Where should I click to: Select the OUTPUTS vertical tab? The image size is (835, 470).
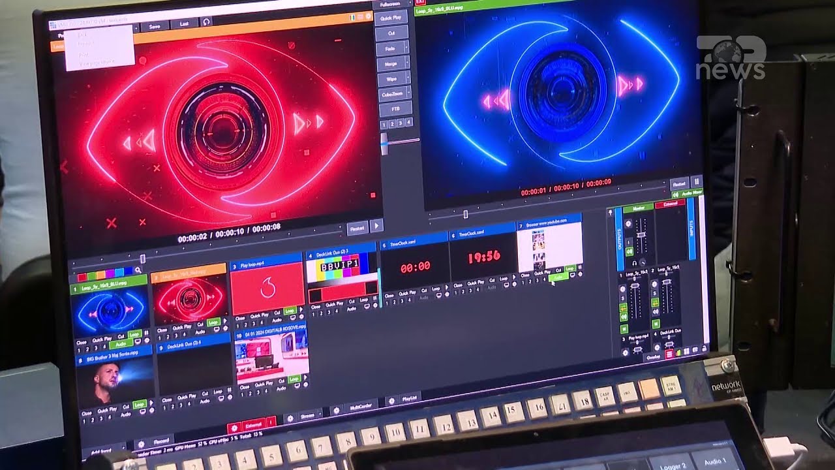(x=619, y=239)
